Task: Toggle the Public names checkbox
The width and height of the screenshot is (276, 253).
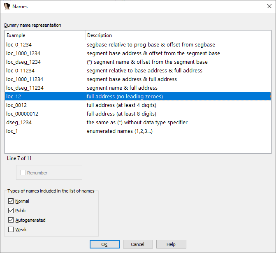Action: pos(11,210)
